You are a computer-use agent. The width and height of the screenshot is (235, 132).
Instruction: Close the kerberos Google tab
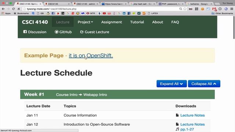[211, 4]
